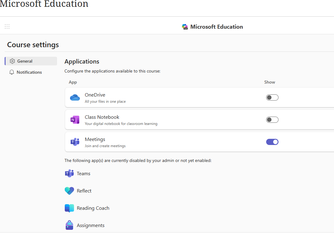Select the Reading Coach book icon
The image size is (334, 244).
69,208
